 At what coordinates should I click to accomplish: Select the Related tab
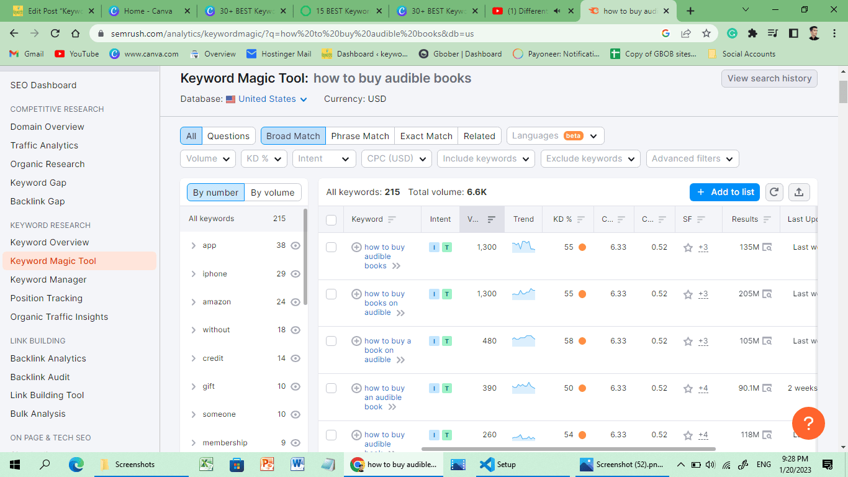point(479,136)
